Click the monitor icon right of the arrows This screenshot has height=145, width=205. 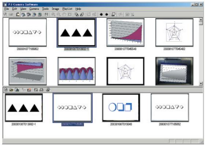[x=113, y=14]
